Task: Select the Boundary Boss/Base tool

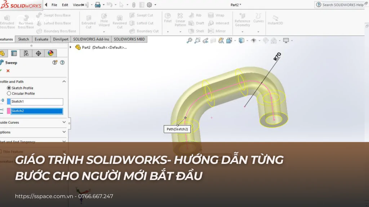Action: pos(56,31)
